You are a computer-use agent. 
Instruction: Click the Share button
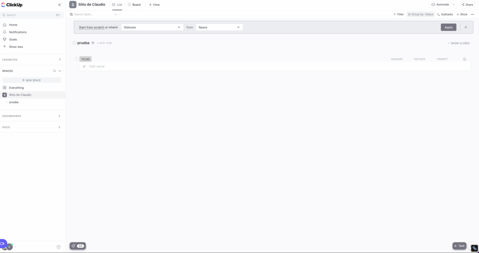(x=467, y=5)
